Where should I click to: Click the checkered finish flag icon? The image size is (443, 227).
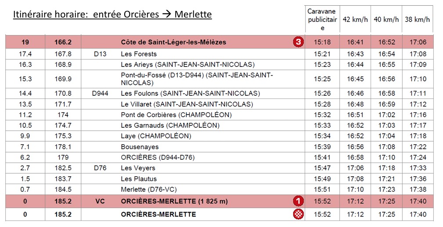299,214
